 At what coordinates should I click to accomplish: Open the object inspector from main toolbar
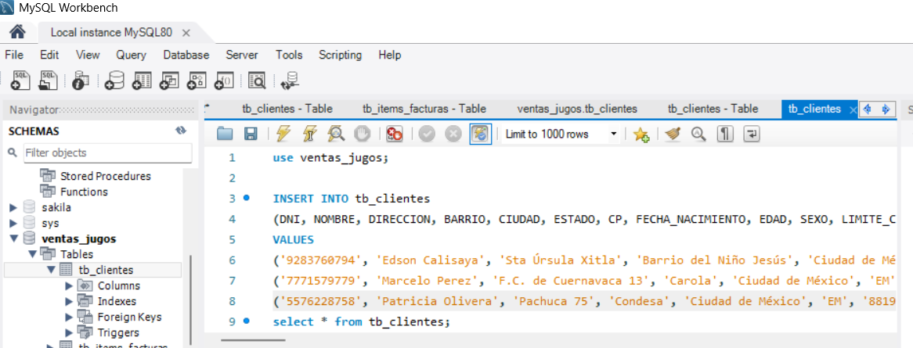click(81, 81)
